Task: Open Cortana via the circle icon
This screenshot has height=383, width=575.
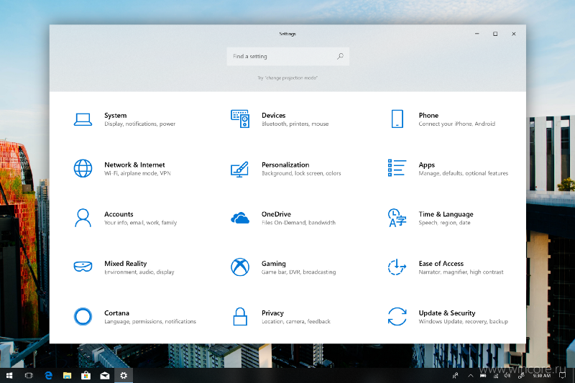Action: coord(83,316)
